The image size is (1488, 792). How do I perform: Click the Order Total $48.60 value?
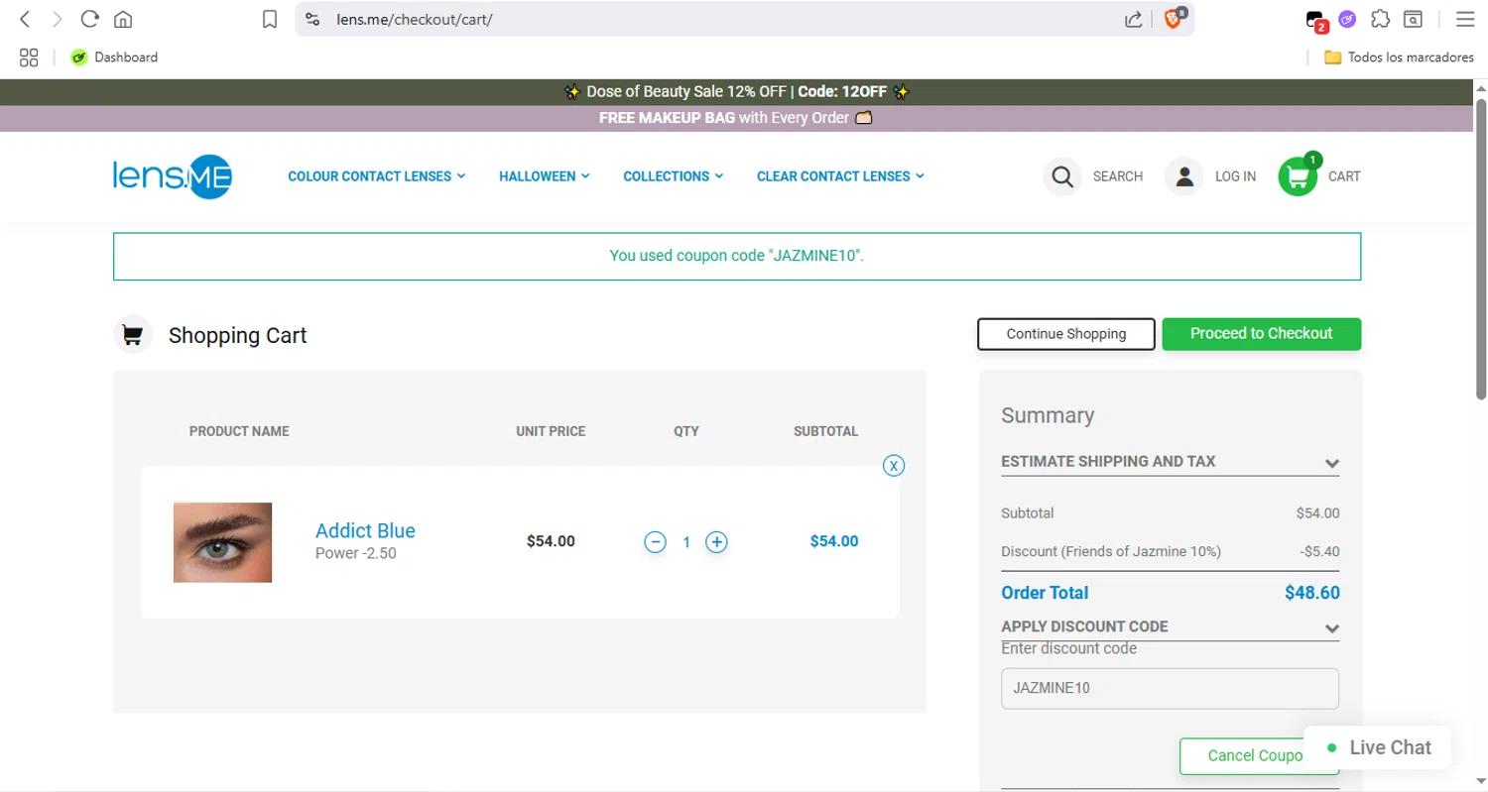click(x=1311, y=593)
